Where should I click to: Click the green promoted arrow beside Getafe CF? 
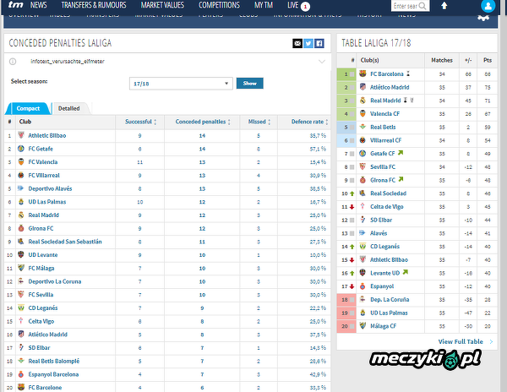point(401,153)
